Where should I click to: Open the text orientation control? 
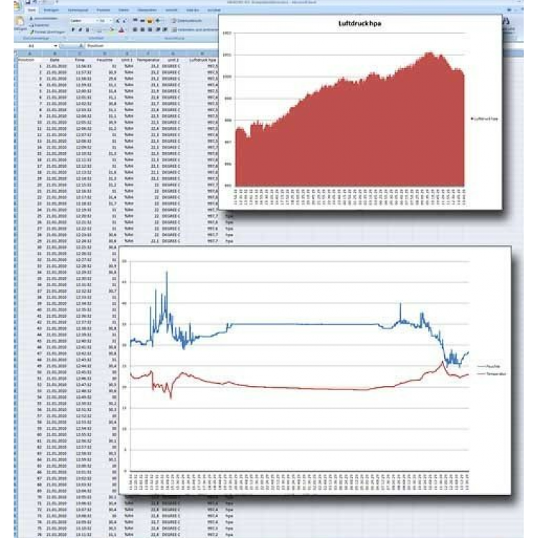[158, 20]
